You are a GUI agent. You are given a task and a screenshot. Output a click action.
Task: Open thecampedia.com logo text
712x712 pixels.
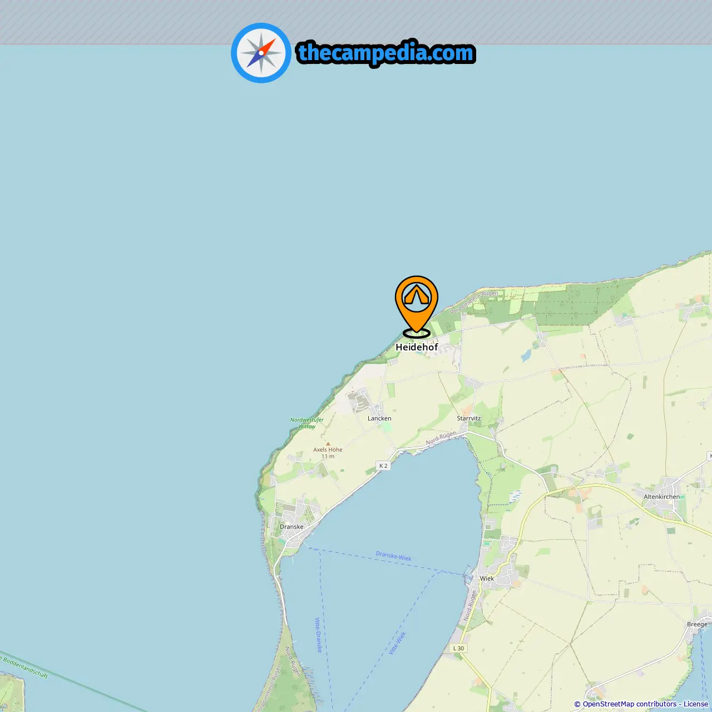click(x=386, y=53)
